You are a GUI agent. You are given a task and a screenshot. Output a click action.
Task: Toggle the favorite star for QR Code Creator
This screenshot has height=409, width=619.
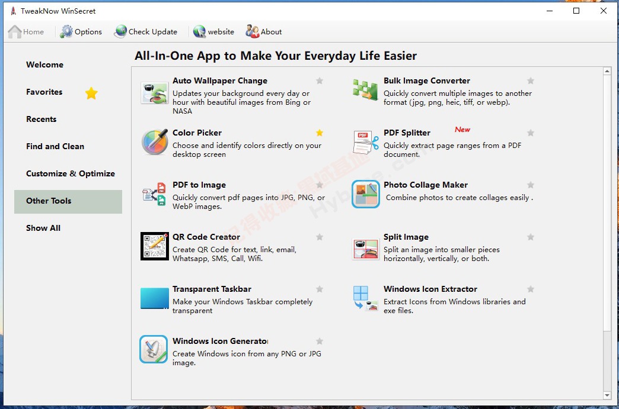(x=320, y=237)
